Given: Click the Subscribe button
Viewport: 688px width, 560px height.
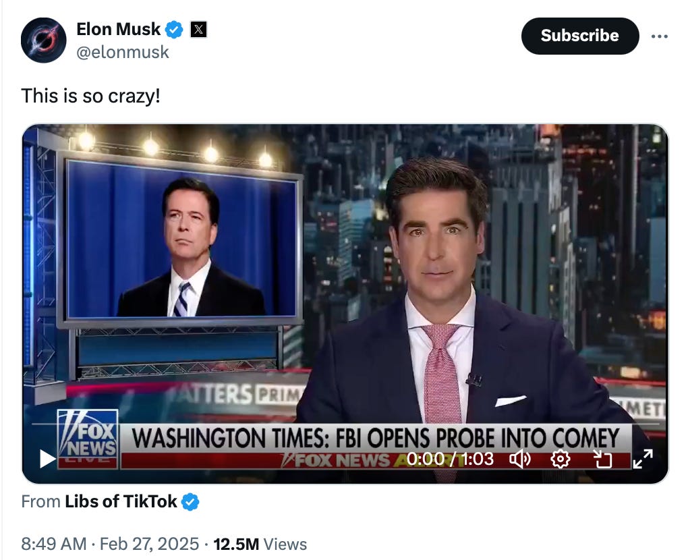Looking at the screenshot, I should 580,36.
